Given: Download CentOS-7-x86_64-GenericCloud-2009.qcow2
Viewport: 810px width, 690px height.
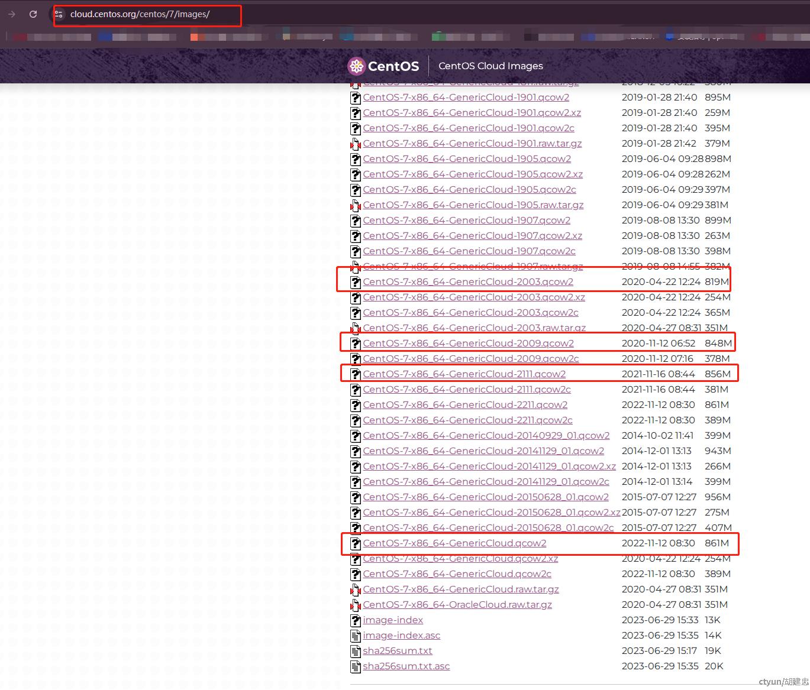Looking at the screenshot, I should [468, 344].
